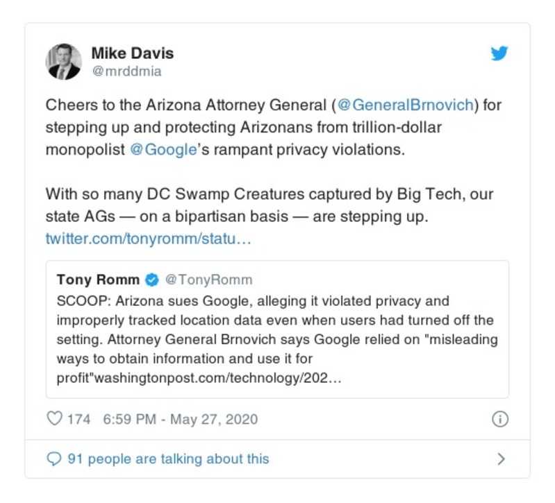Open Mike Davis profile picture
This screenshot has width=555, height=503.
tap(63, 61)
